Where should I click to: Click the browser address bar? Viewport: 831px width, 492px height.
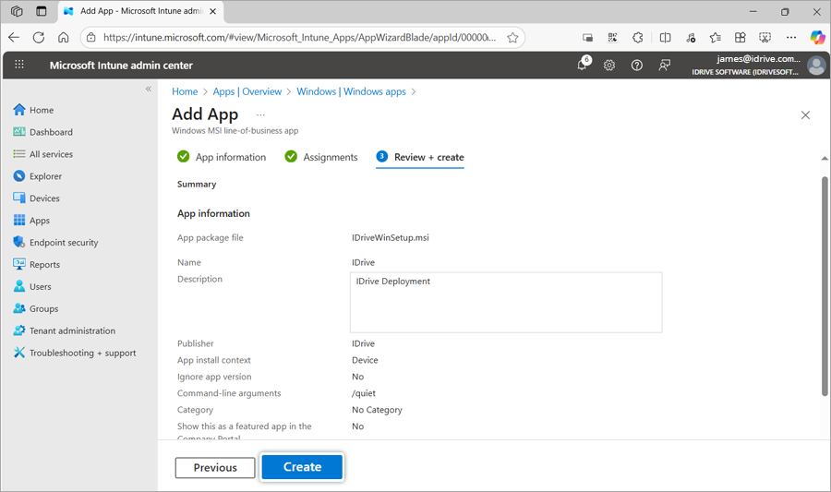300,38
